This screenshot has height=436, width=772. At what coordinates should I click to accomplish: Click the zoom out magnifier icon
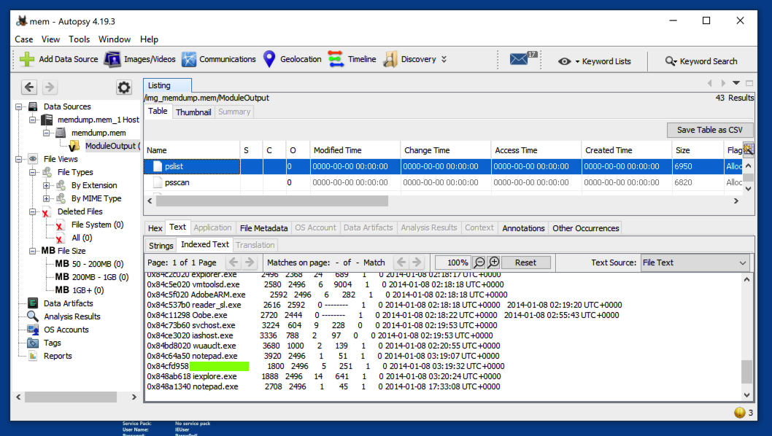tap(479, 262)
